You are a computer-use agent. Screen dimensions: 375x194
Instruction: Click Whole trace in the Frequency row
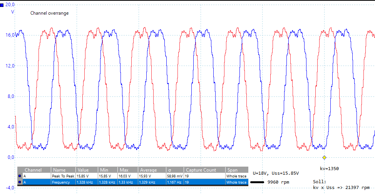(x=236, y=182)
